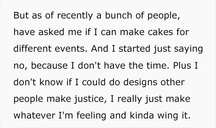
Task: Click the word "saying" in the paragraph
Action: tap(189, 49)
